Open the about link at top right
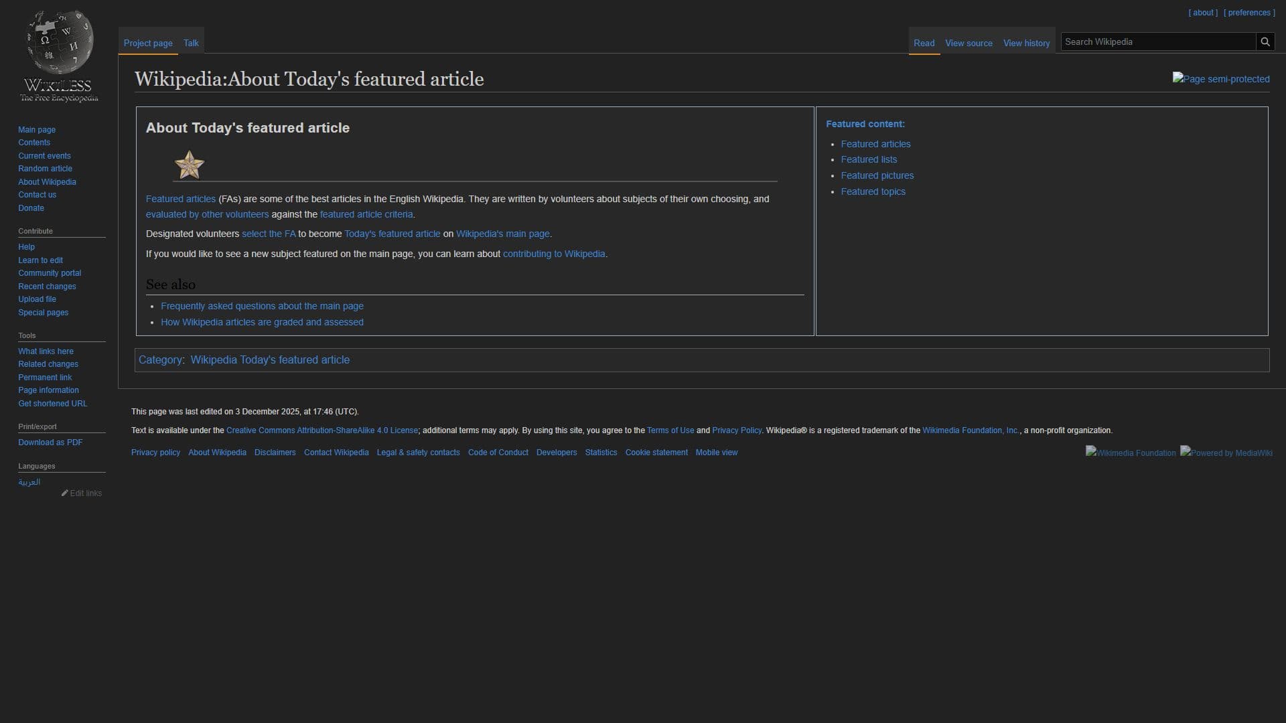 [1203, 13]
